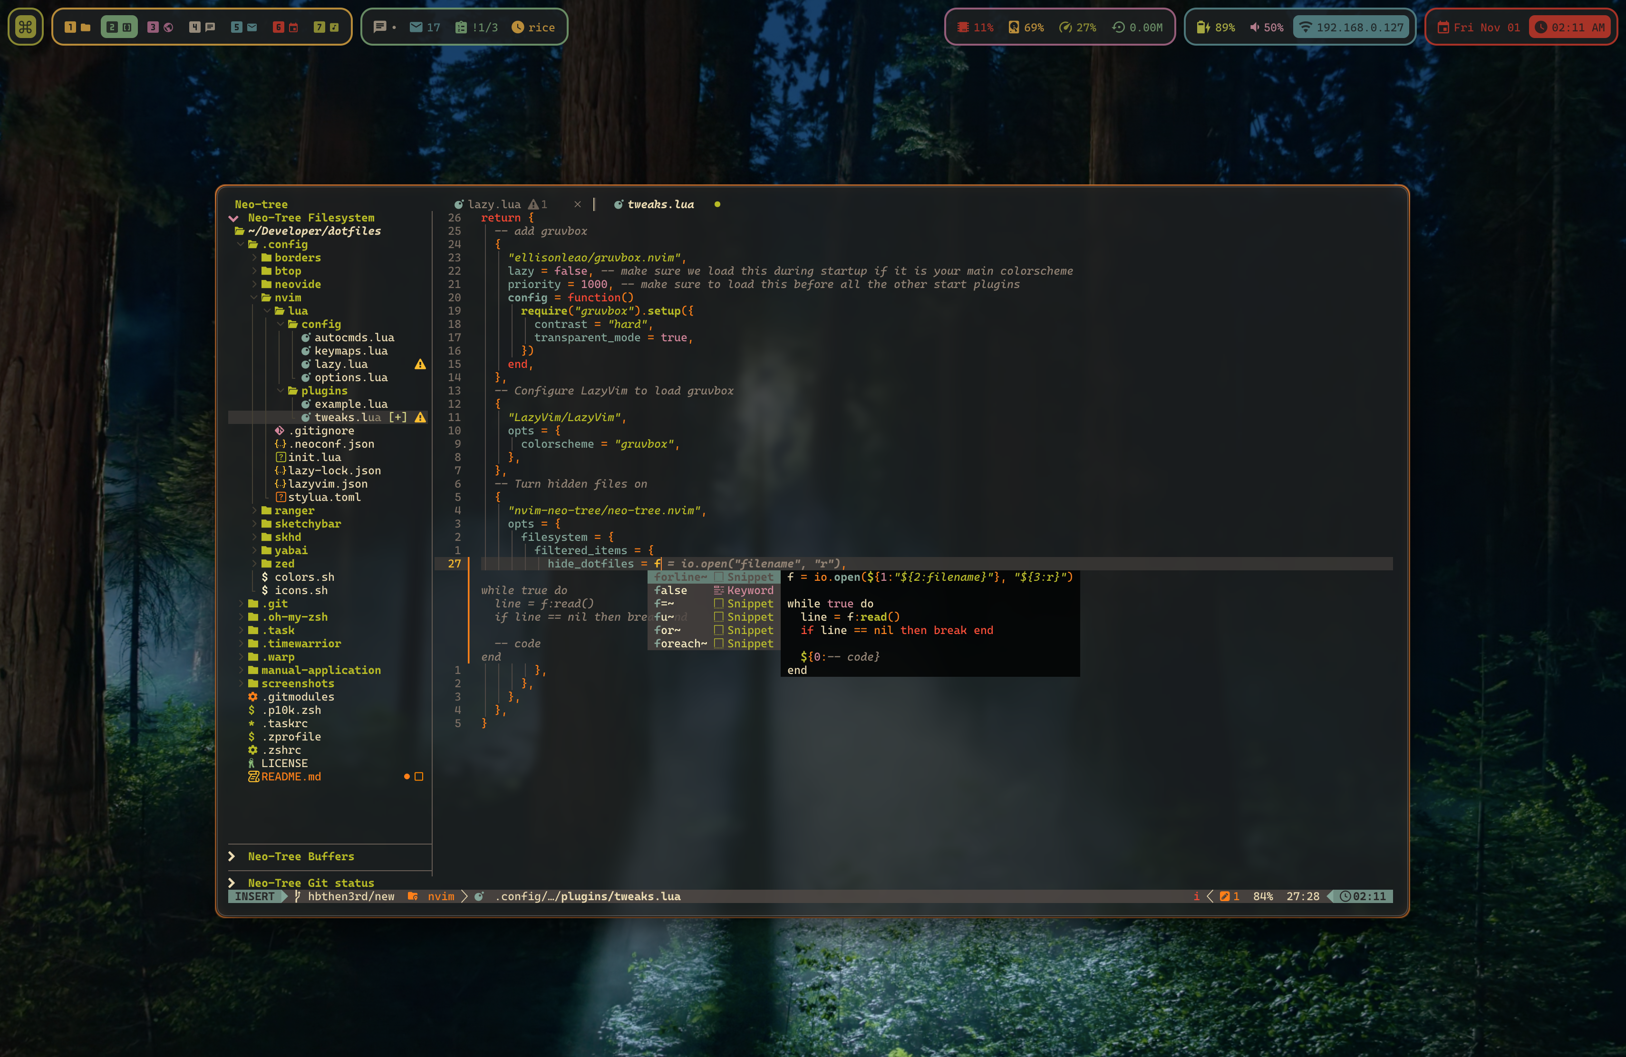Open README.md in the file tree

(284, 777)
